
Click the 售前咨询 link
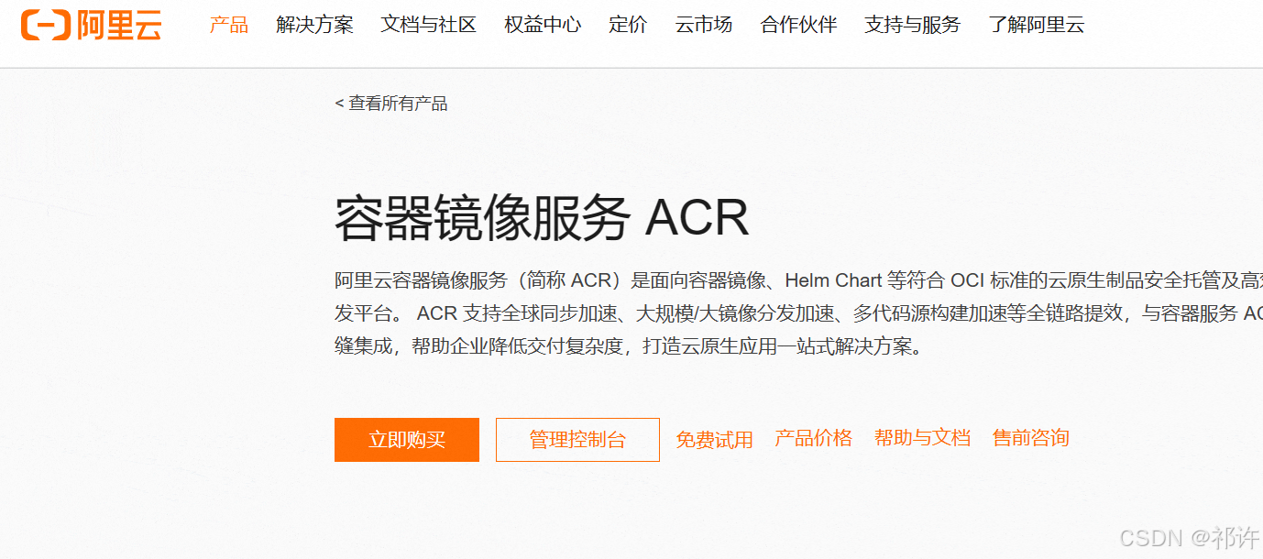[x=1031, y=438]
